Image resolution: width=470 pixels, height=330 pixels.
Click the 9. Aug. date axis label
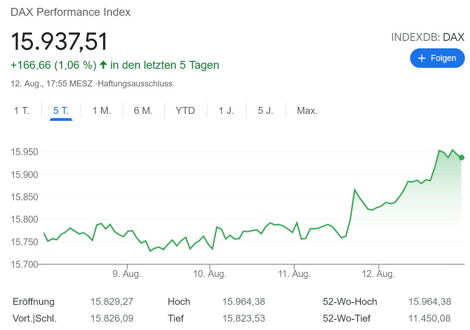coord(127,274)
